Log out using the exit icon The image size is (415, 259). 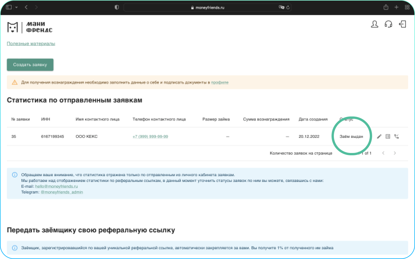(403, 25)
